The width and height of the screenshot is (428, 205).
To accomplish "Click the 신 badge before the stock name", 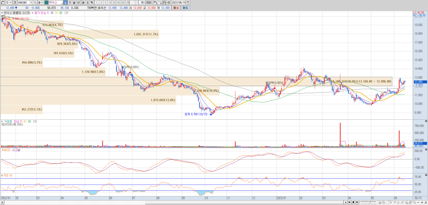I will pos(47,3).
